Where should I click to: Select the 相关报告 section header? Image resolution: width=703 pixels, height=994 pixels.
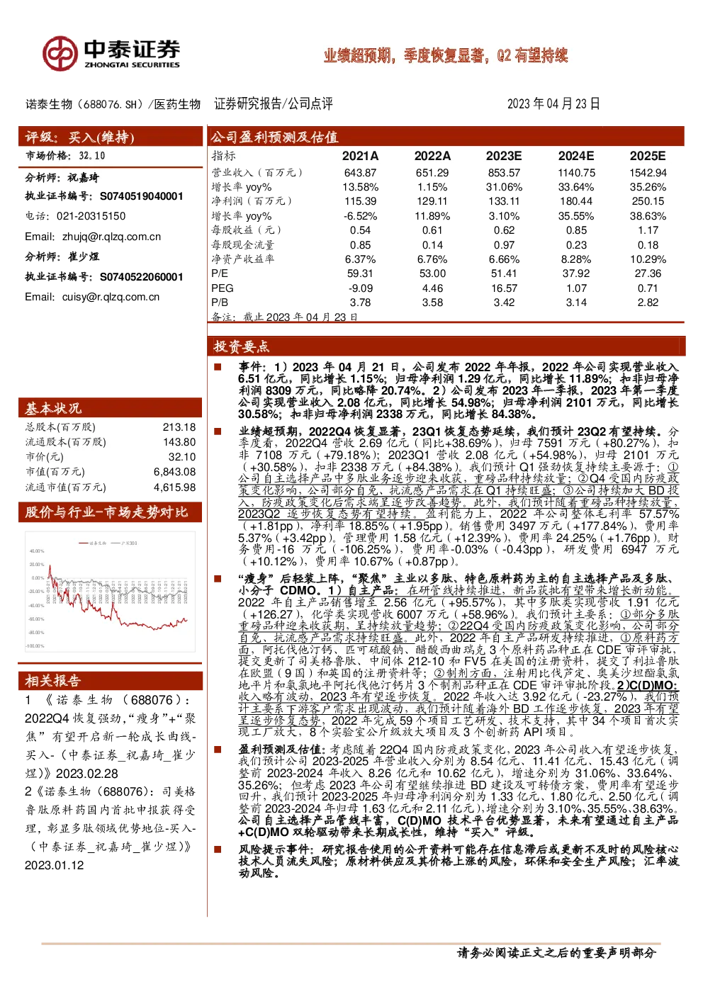tap(111, 680)
